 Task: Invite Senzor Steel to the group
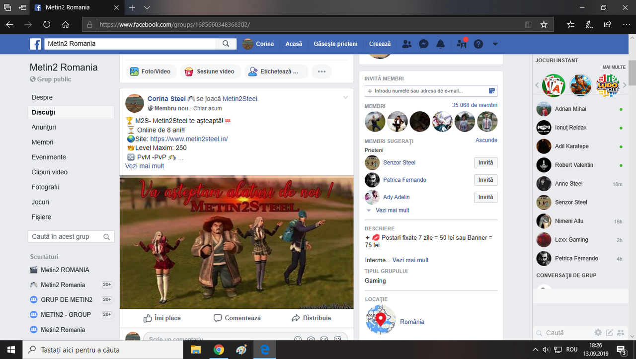tap(486, 162)
